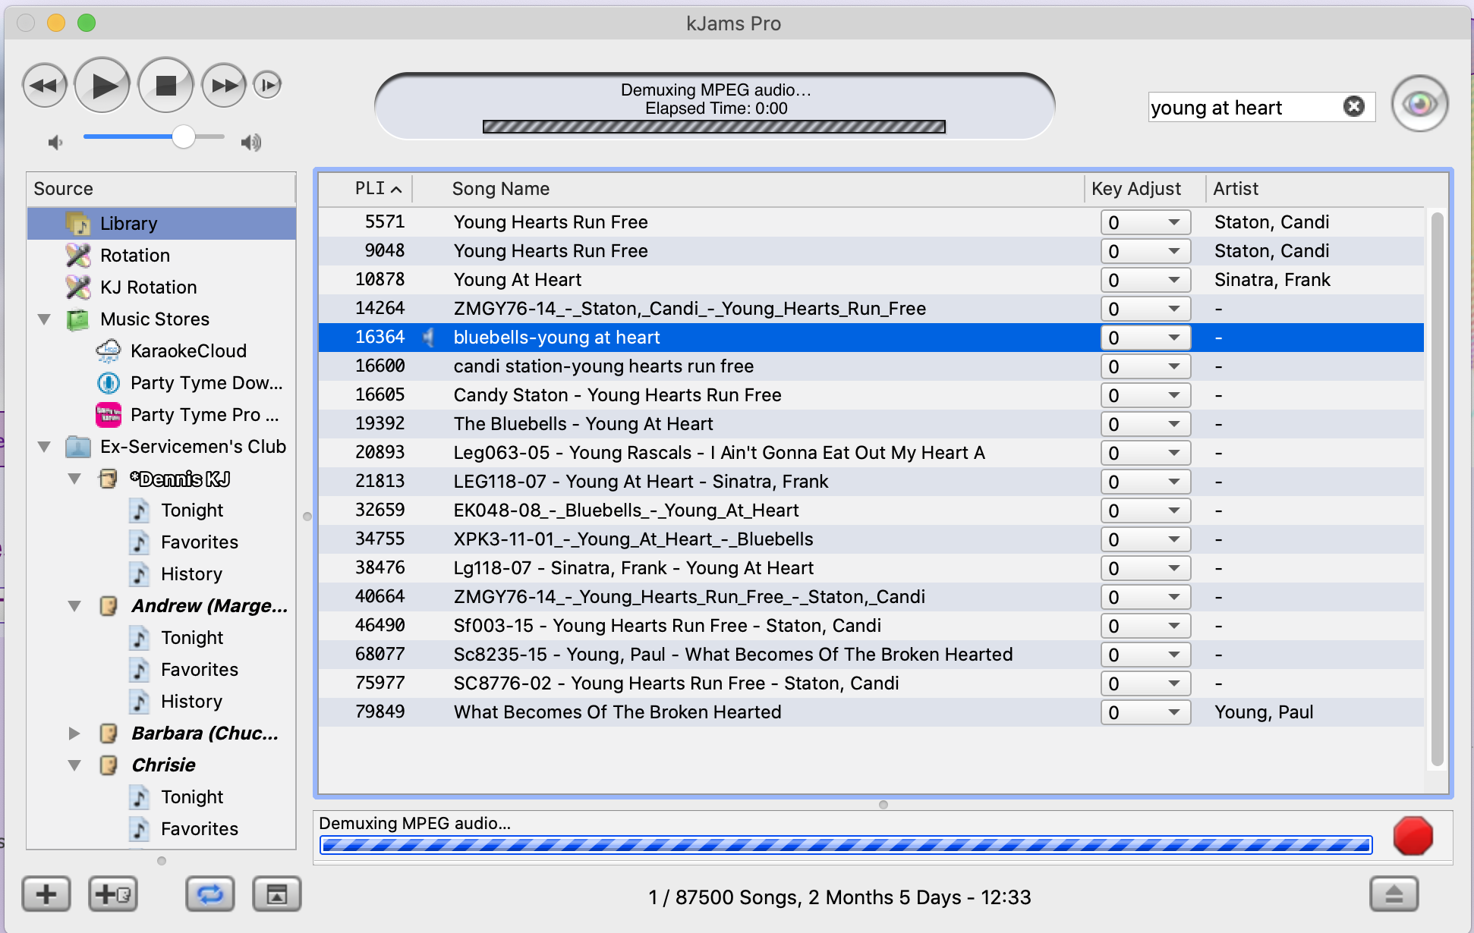Viewport: 1474px width, 933px height.
Task: Click the eject button at bottom right
Action: point(1394,894)
